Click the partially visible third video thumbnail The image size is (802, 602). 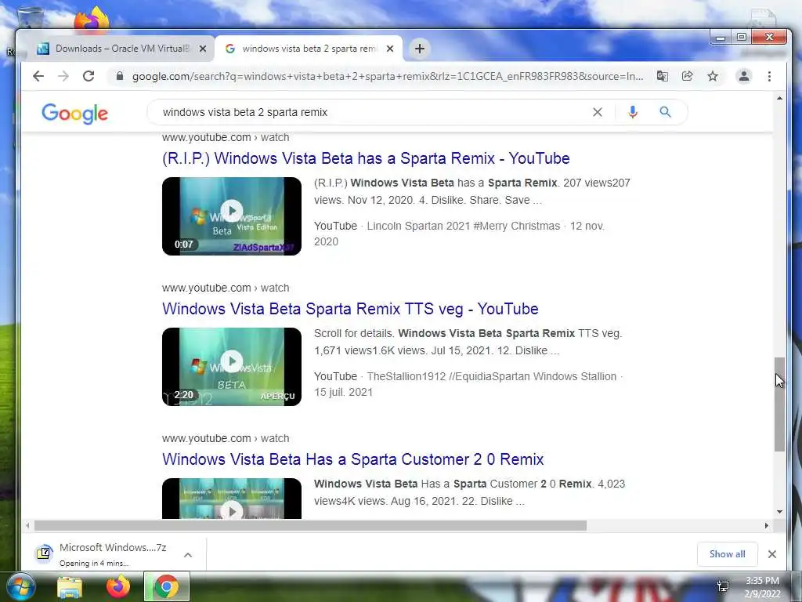click(x=232, y=499)
